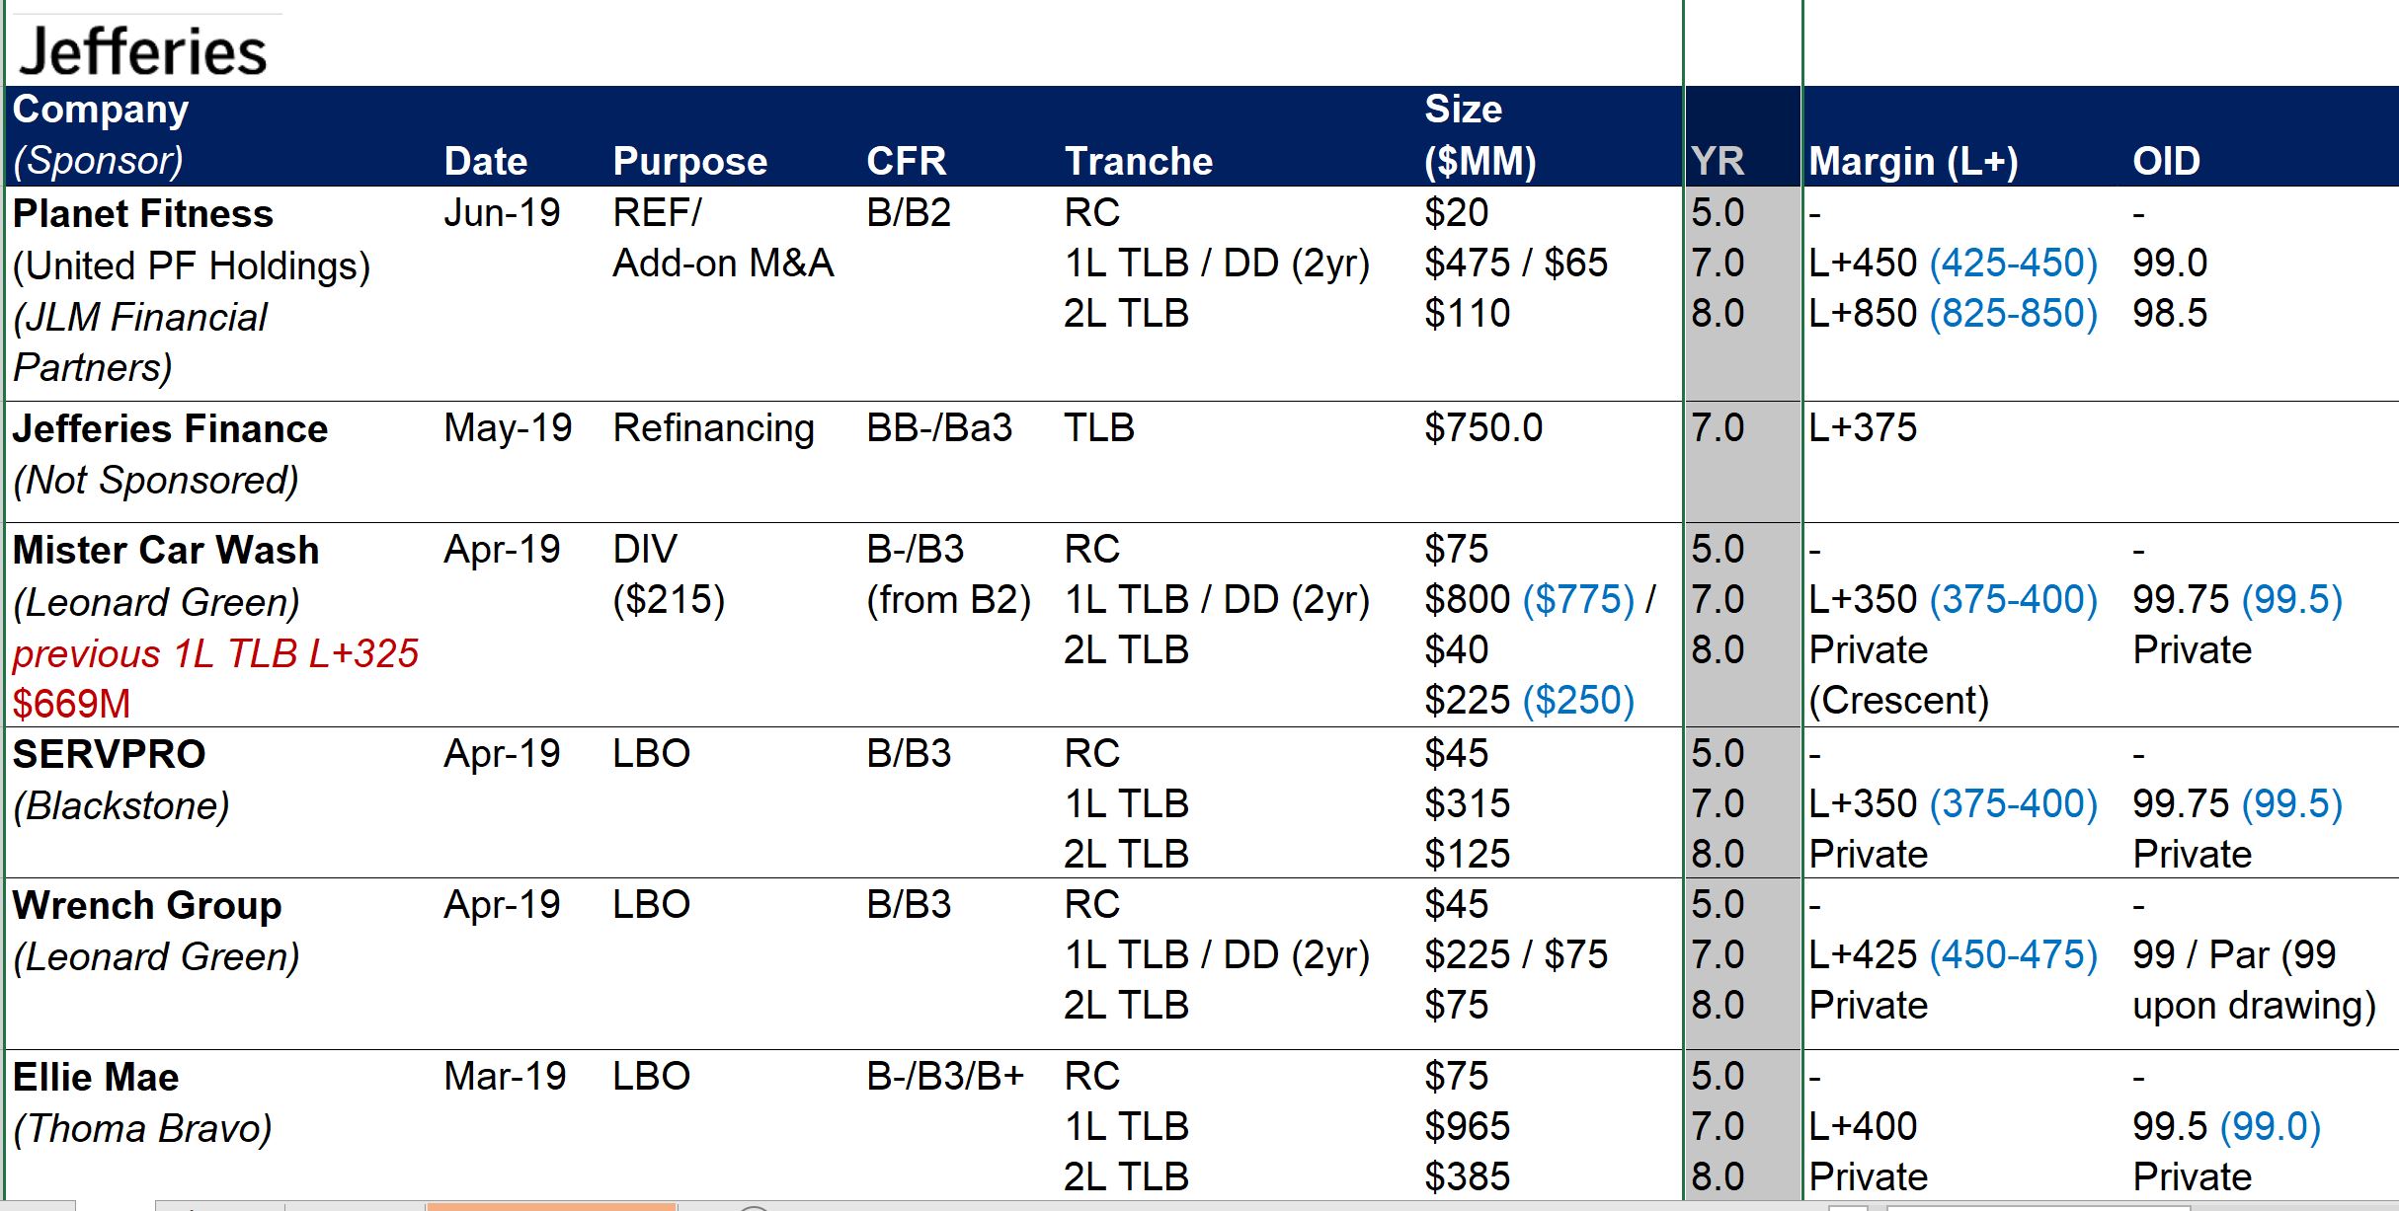Select the L+850 (825-850) margin entry

pyautogui.click(x=1953, y=313)
